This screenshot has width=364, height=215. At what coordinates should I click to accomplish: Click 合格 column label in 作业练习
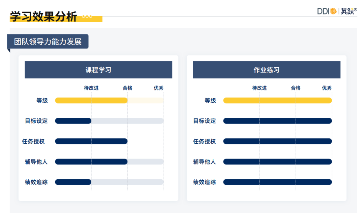[296, 88]
